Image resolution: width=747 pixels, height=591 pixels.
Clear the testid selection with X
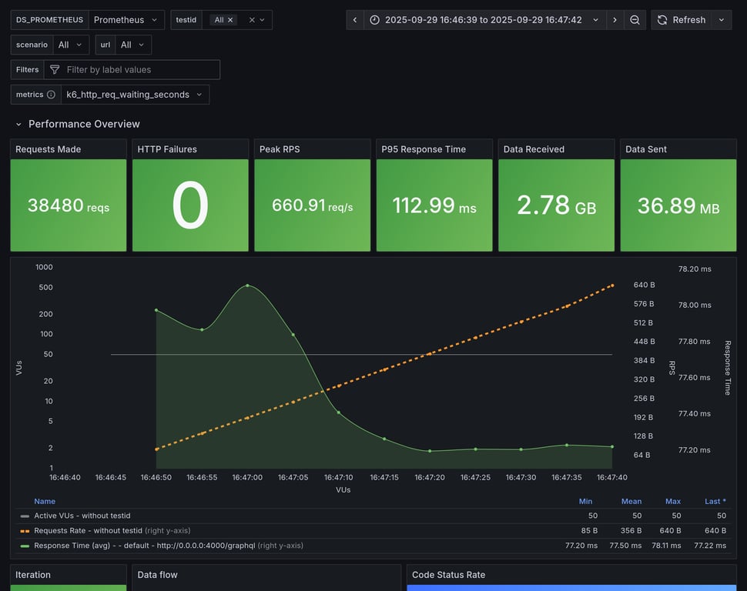(251, 20)
